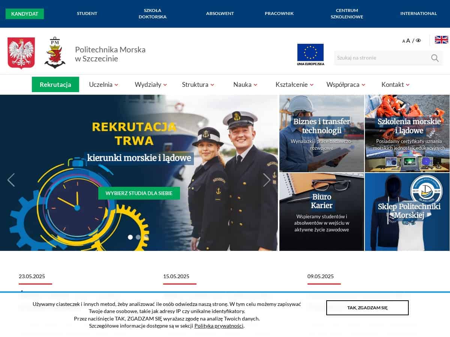Select the second slider dot

[x=138, y=237]
